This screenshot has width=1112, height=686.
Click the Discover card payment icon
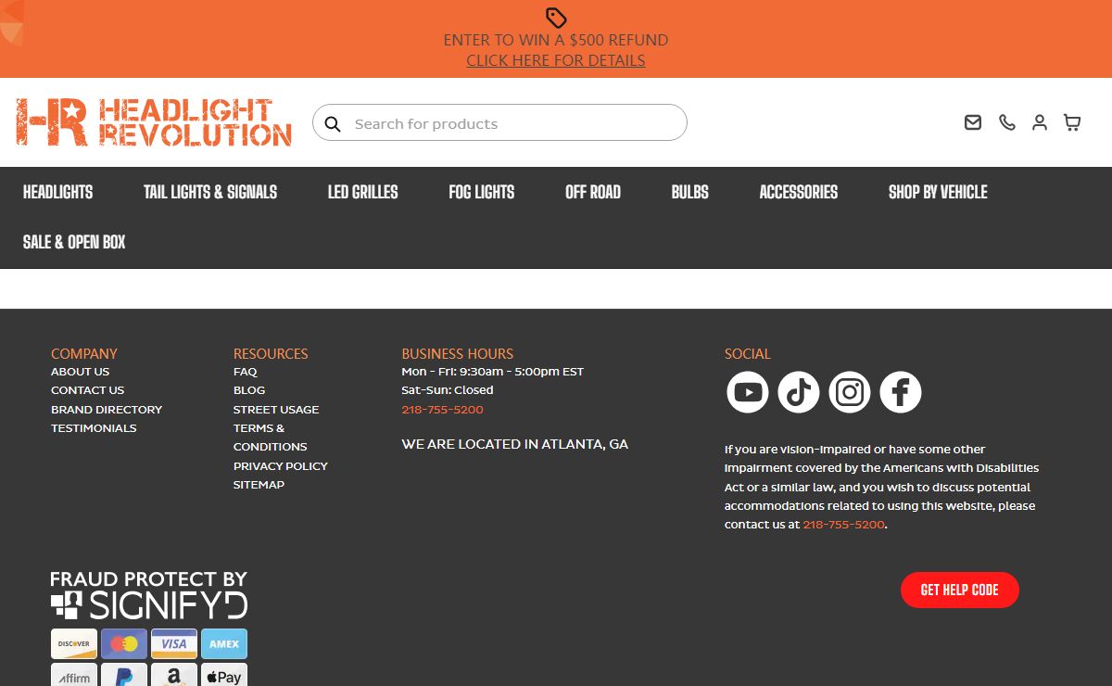(x=74, y=643)
